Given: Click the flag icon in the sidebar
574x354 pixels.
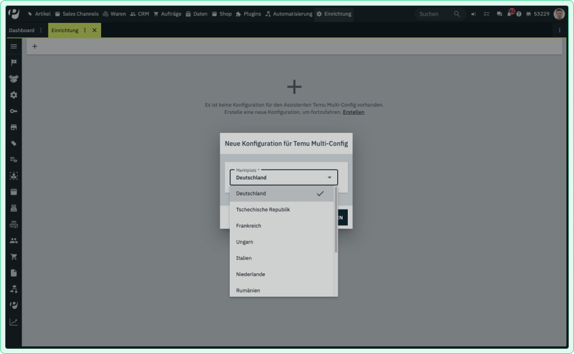Looking at the screenshot, I should click(13, 63).
